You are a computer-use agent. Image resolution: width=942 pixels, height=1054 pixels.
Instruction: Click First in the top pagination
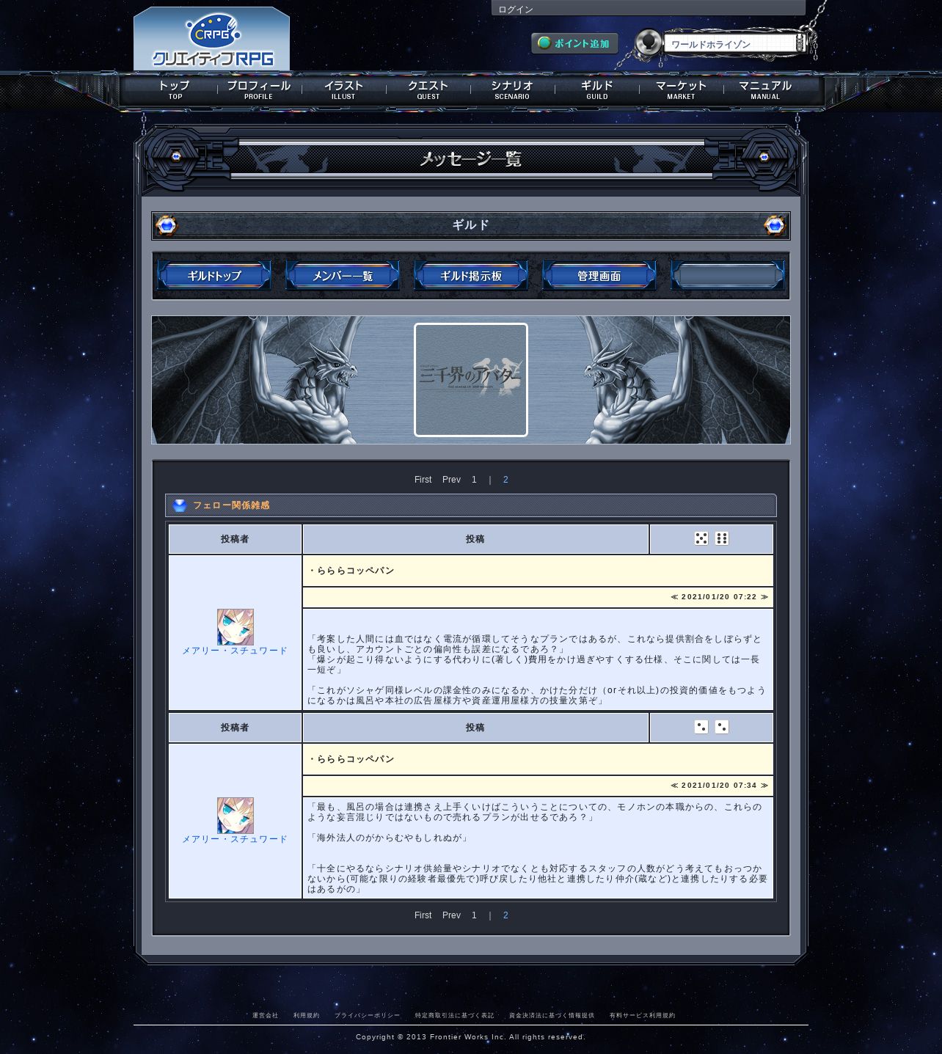423,480
